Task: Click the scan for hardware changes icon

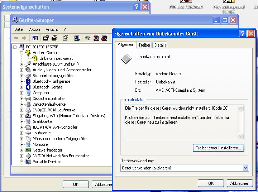Action: [x=77, y=38]
